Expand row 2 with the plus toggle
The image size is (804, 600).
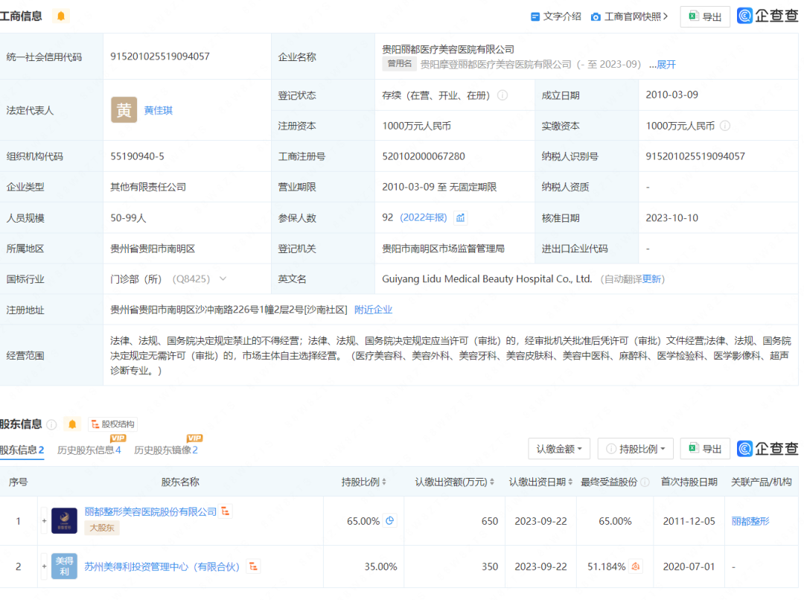44,567
